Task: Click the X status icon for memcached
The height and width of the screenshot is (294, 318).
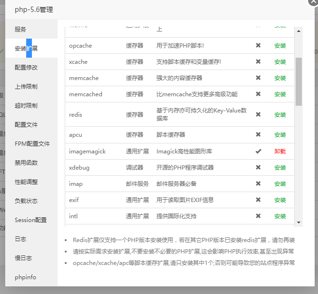Action: pyautogui.click(x=258, y=94)
